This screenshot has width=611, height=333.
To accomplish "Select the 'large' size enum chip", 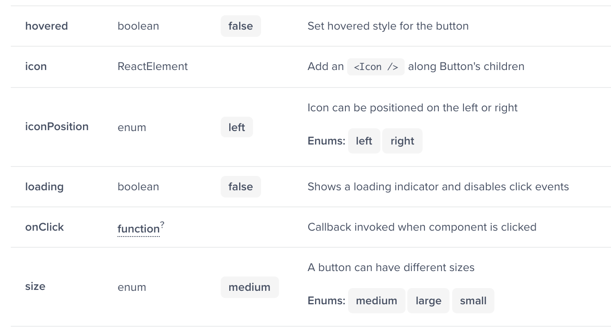I will coord(428,301).
